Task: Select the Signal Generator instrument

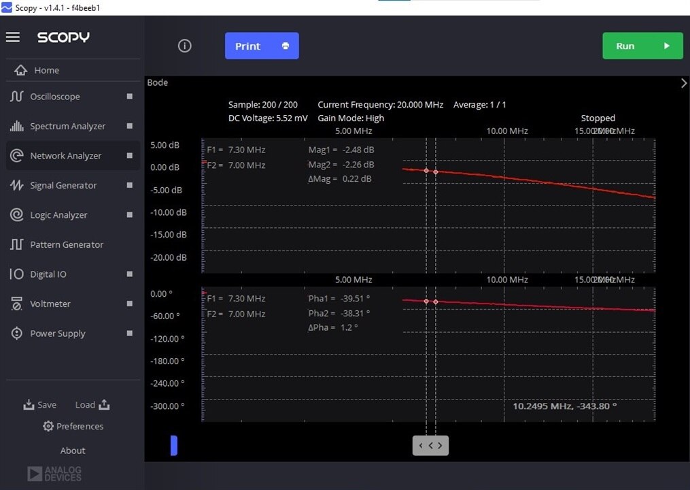Action: coord(63,185)
